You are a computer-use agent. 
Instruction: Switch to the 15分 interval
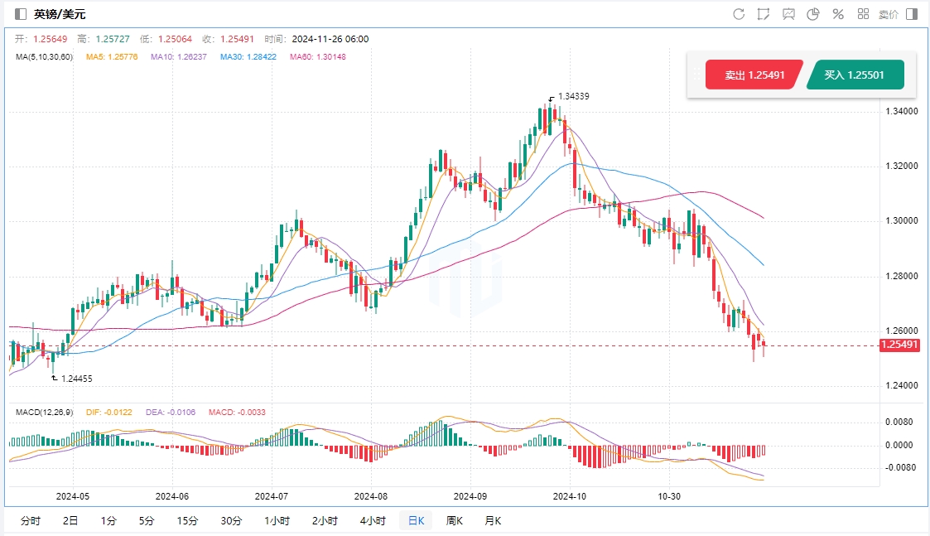click(187, 521)
